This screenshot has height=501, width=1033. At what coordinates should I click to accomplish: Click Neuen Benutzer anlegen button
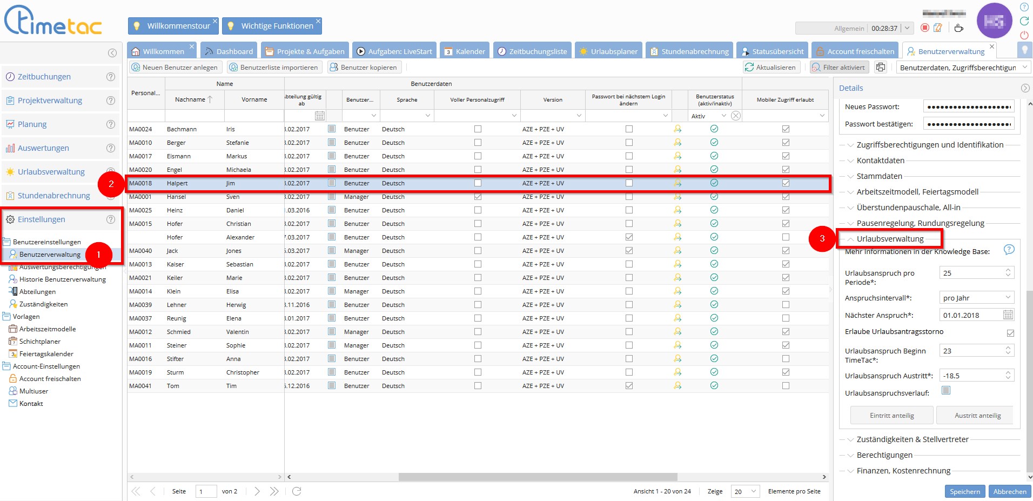point(175,68)
